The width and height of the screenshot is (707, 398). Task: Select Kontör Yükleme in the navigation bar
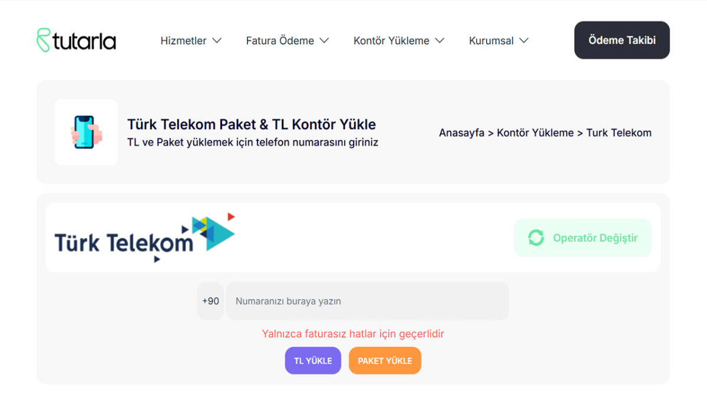pyautogui.click(x=392, y=41)
